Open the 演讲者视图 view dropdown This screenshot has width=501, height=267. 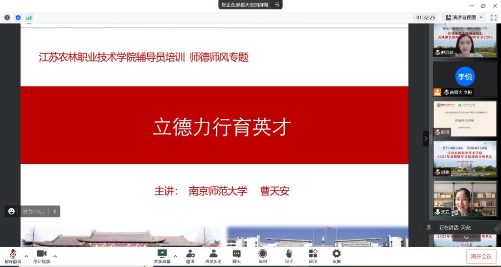click(464, 18)
